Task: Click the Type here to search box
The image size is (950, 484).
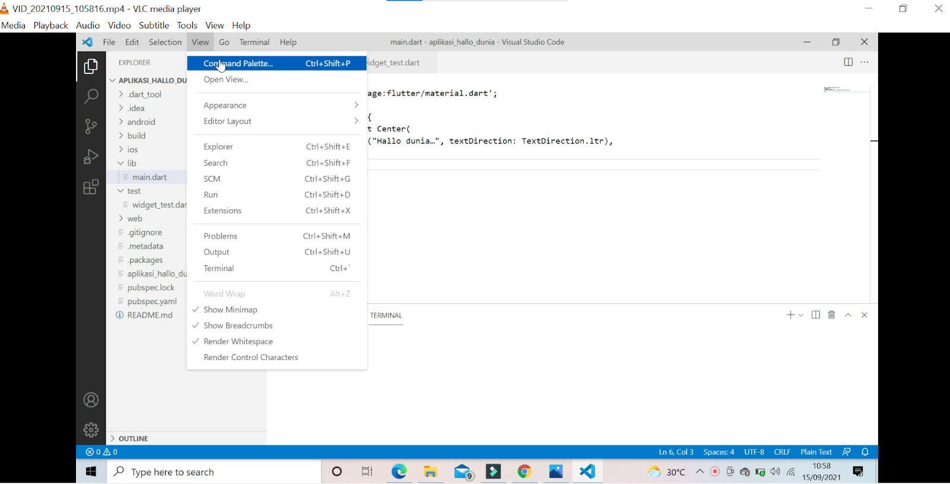Action: [214, 472]
